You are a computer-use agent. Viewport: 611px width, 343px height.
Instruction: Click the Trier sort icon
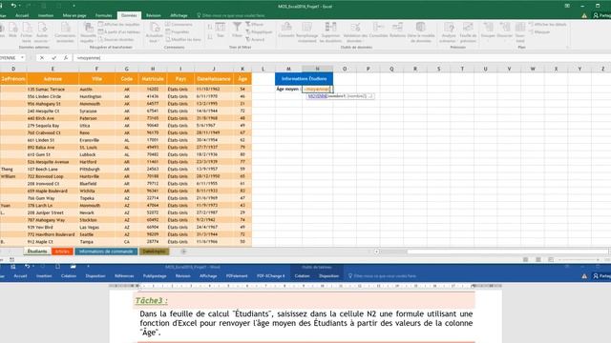221,28
